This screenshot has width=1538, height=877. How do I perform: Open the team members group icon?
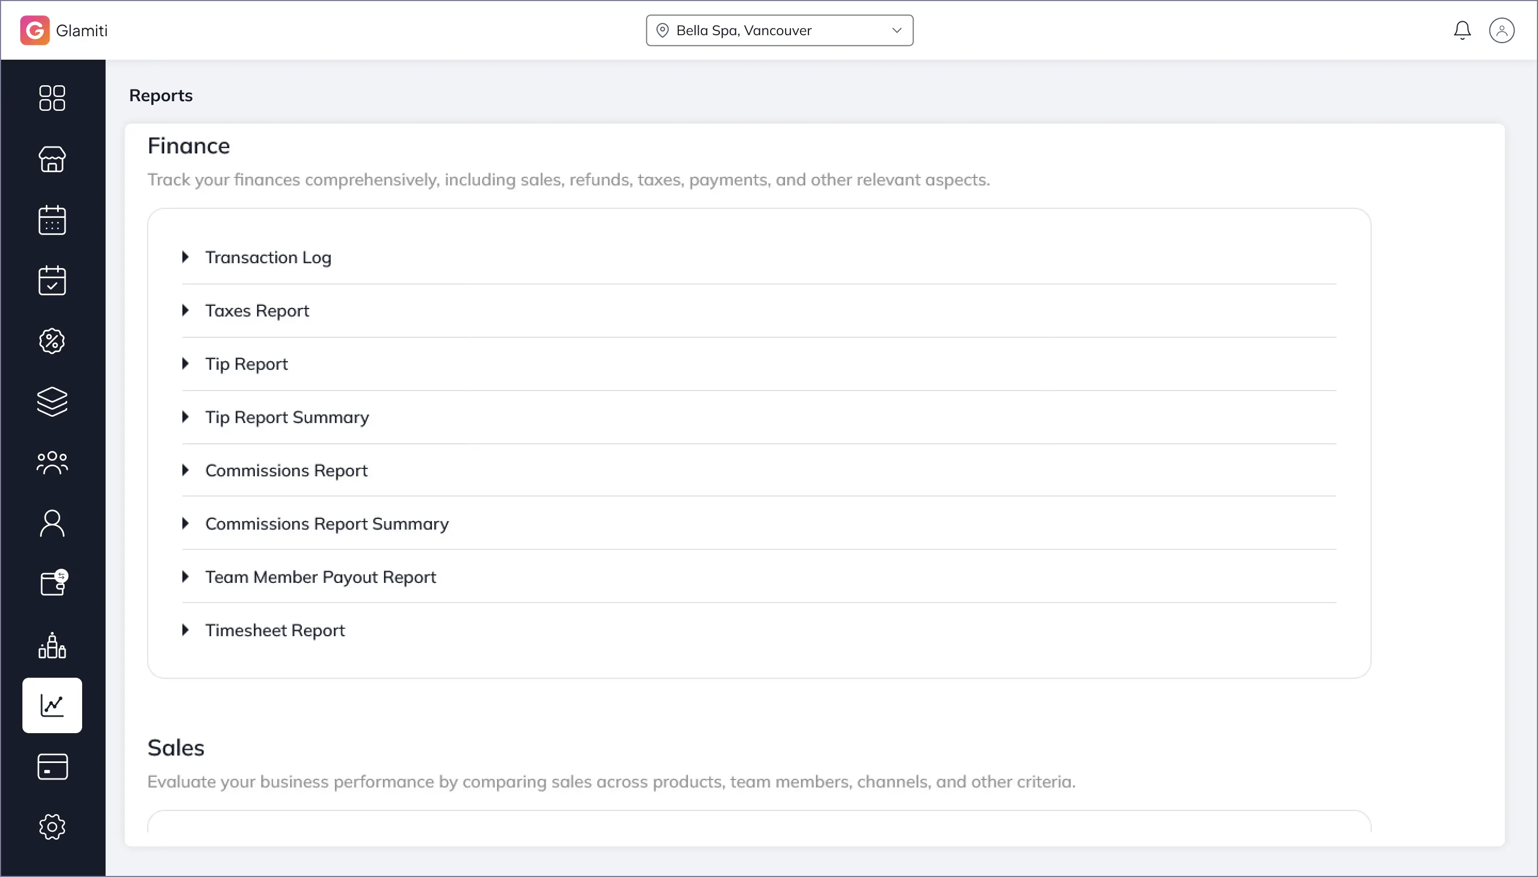pyautogui.click(x=52, y=462)
